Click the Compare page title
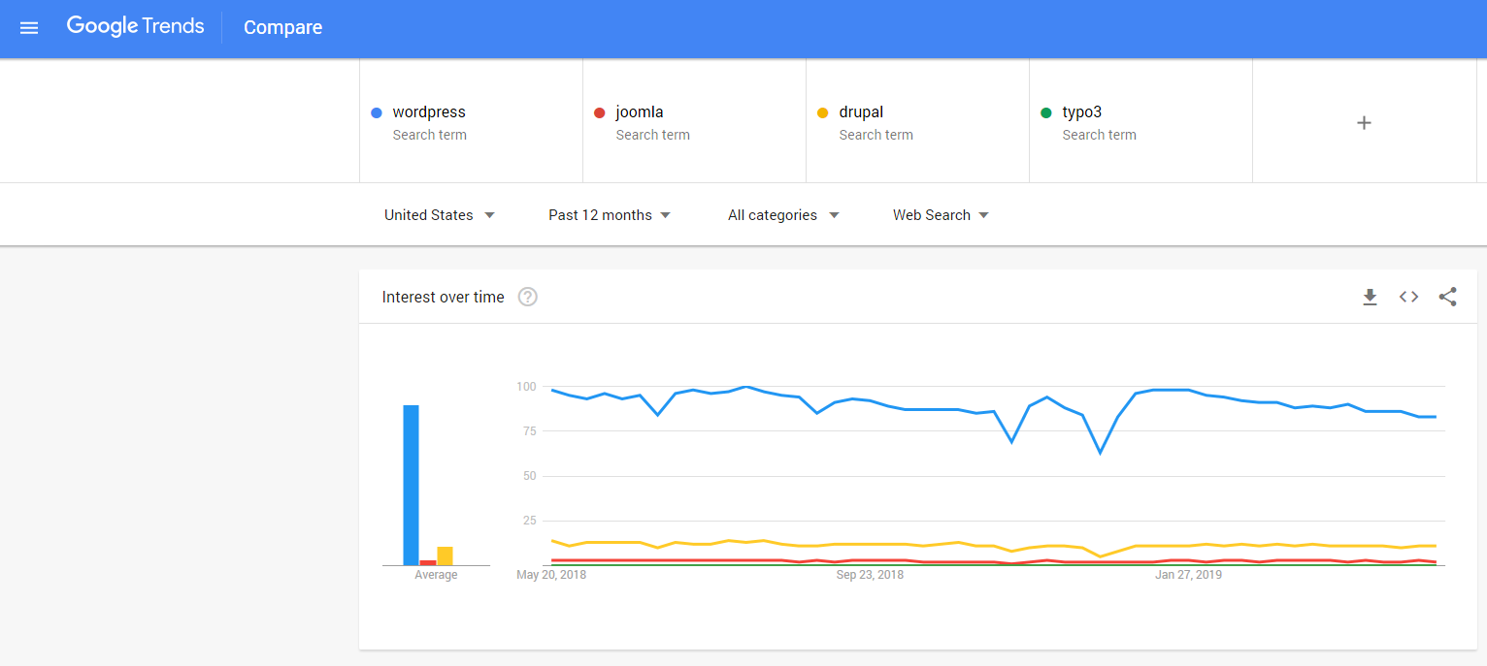The width and height of the screenshot is (1487, 666). [282, 28]
